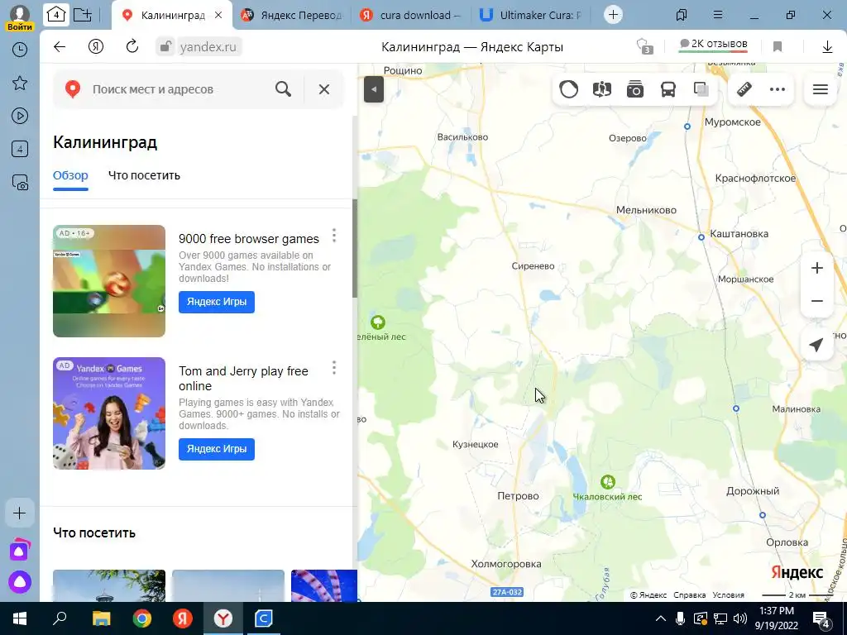Image resolution: width=847 pixels, height=635 pixels.
Task: Locate me with the arrow button
Action: point(816,345)
